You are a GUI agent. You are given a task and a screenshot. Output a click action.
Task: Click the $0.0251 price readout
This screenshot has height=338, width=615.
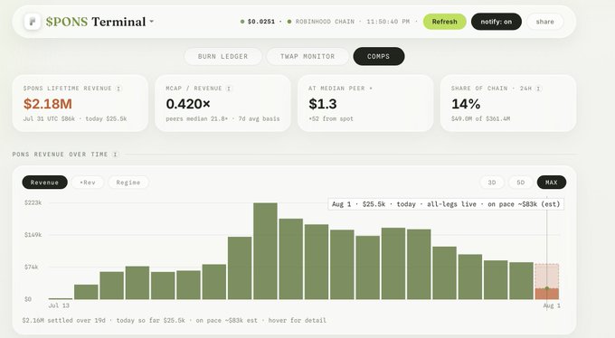pos(261,22)
